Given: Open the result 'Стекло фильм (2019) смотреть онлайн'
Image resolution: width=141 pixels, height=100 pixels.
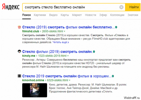Looking at the screenshot, I should 57,52.
